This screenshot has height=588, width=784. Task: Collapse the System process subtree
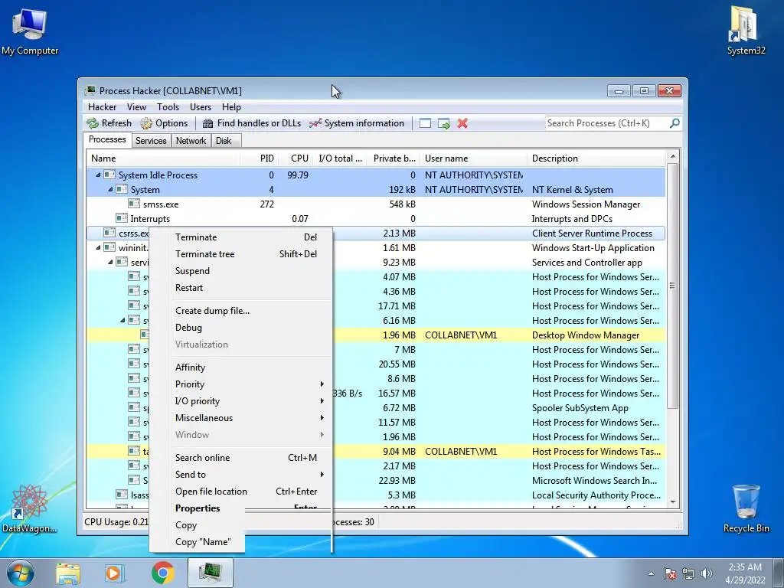110,190
